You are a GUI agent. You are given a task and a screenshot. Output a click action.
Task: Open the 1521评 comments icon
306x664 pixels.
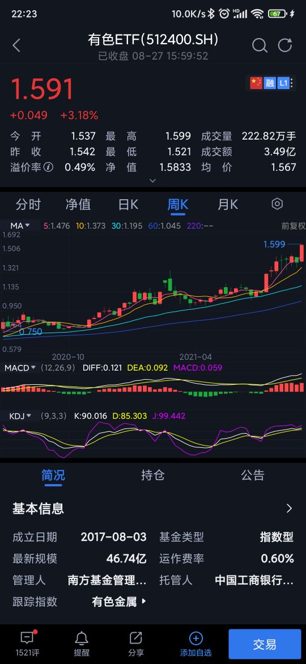pos(28,638)
